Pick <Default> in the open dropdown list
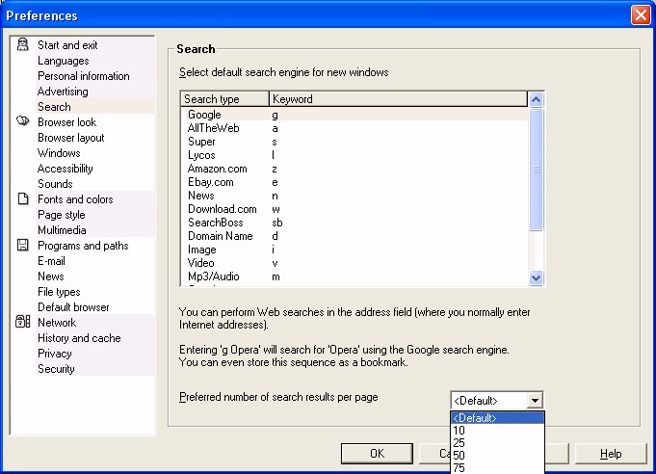 475,418
